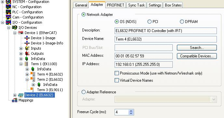This screenshot has height=118, width=224.
Task: Click the Mappings icon
Action: [x=15, y=100]
